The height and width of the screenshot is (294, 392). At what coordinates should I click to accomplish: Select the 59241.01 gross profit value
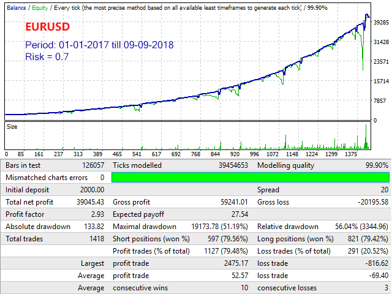coord(234,202)
